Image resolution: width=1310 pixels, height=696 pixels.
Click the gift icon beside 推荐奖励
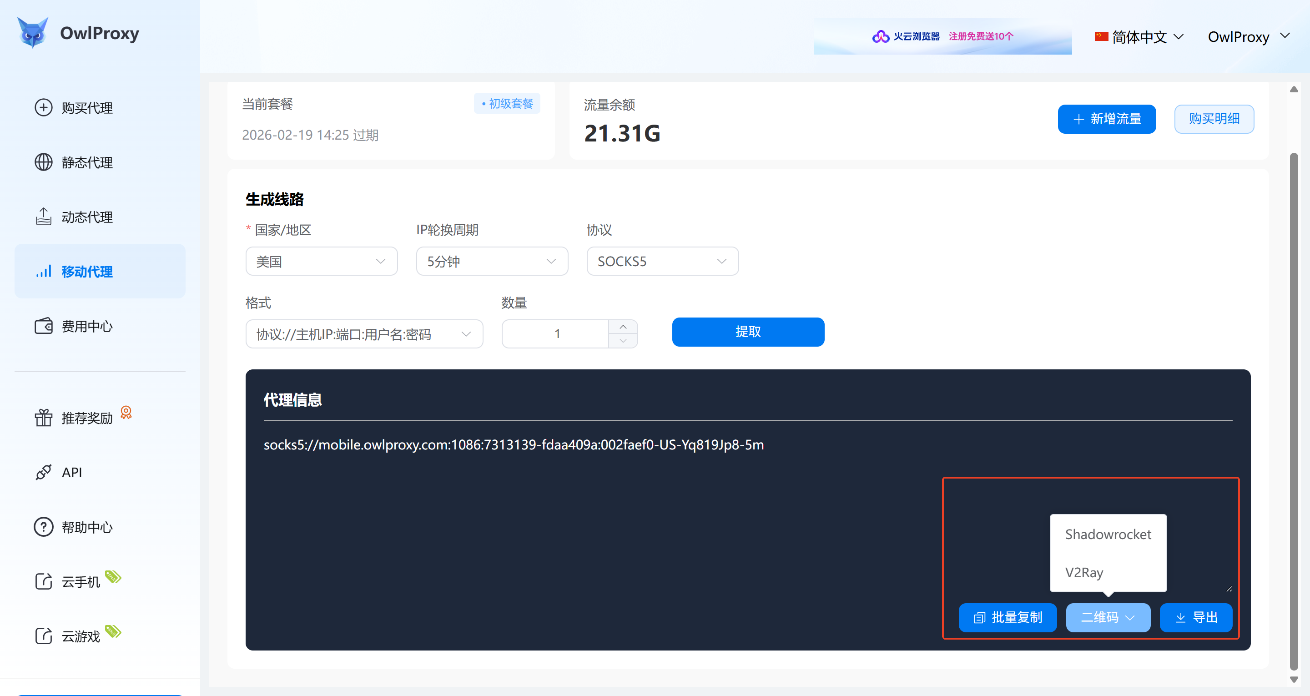pyautogui.click(x=43, y=418)
